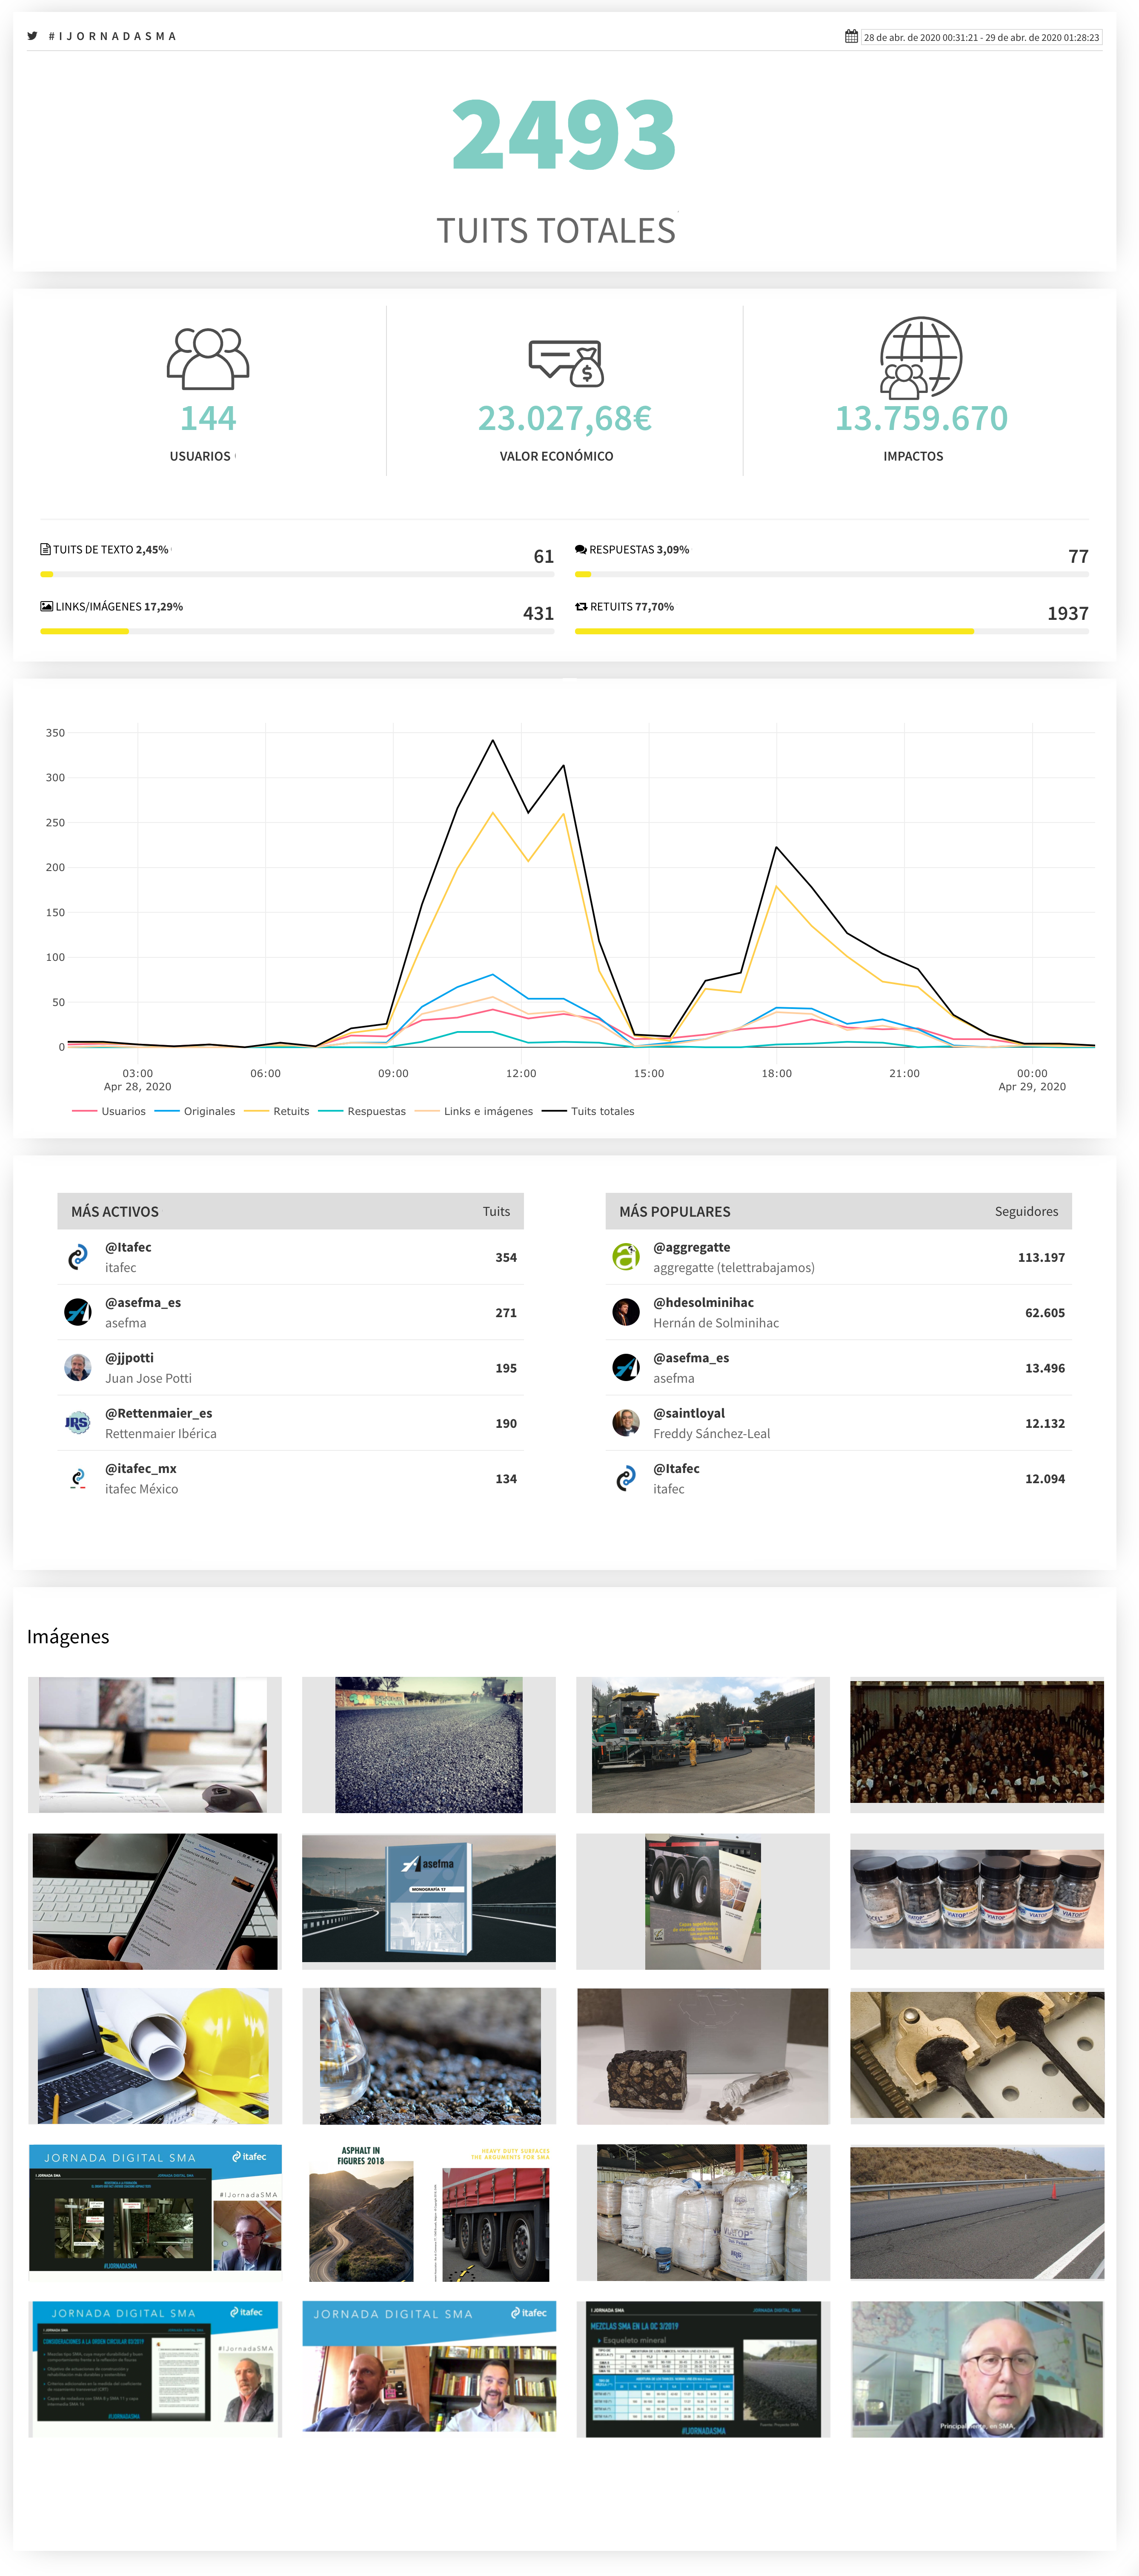
Task: Open @jjpotti profile link
Action: pyautogui.click(x=129, y=1357)
